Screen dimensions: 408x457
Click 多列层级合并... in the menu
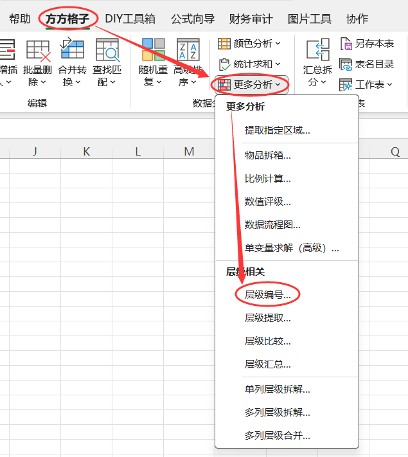(277, 435)
